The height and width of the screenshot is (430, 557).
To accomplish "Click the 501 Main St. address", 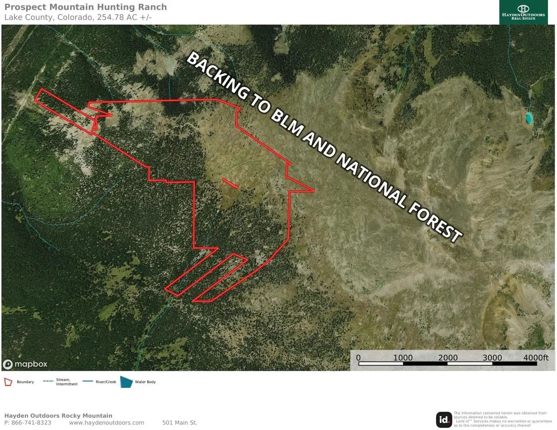I will point(179,422).
